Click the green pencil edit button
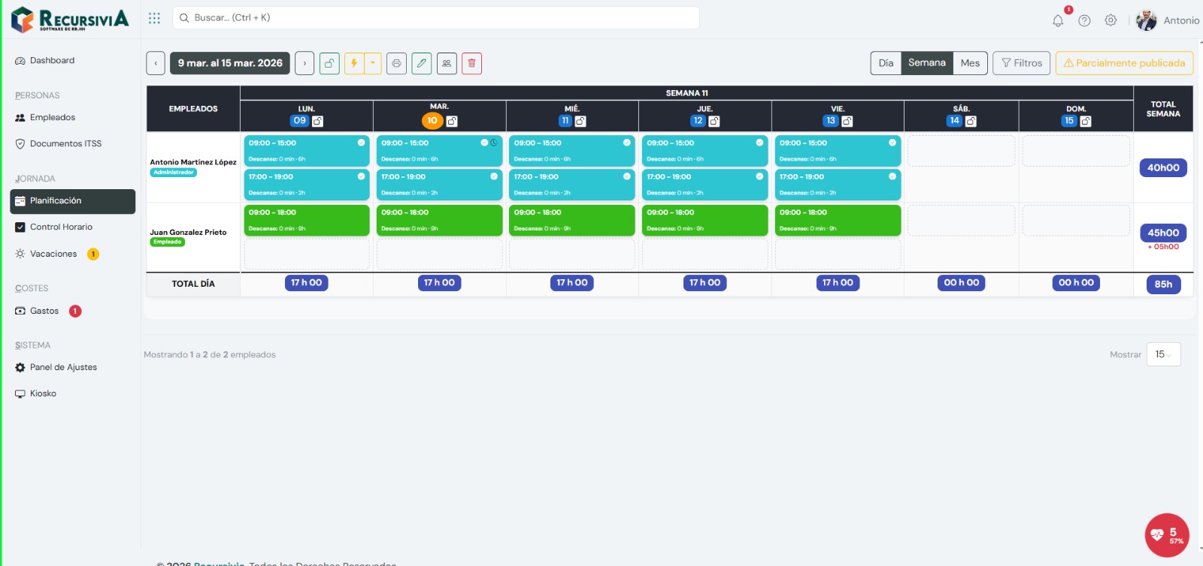The height and width of the screenshot is (566, 1203). click(422, 64)
